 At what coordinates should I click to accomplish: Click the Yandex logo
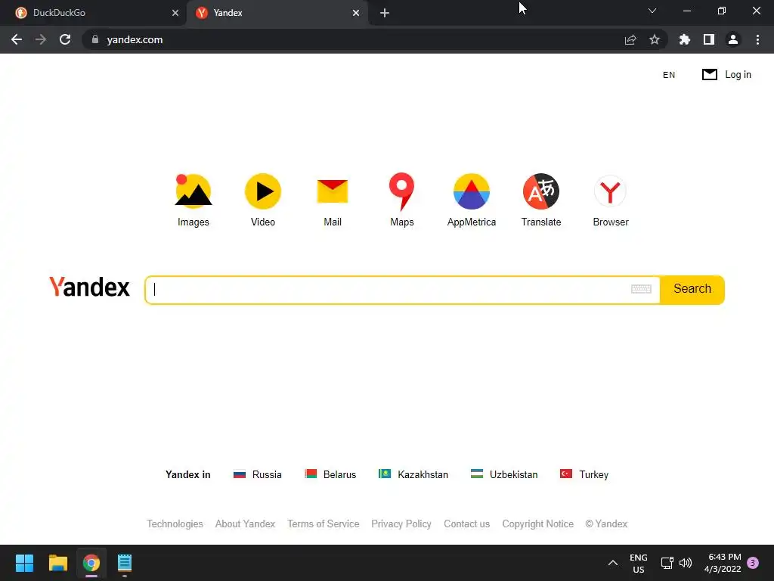pos(89,287)
